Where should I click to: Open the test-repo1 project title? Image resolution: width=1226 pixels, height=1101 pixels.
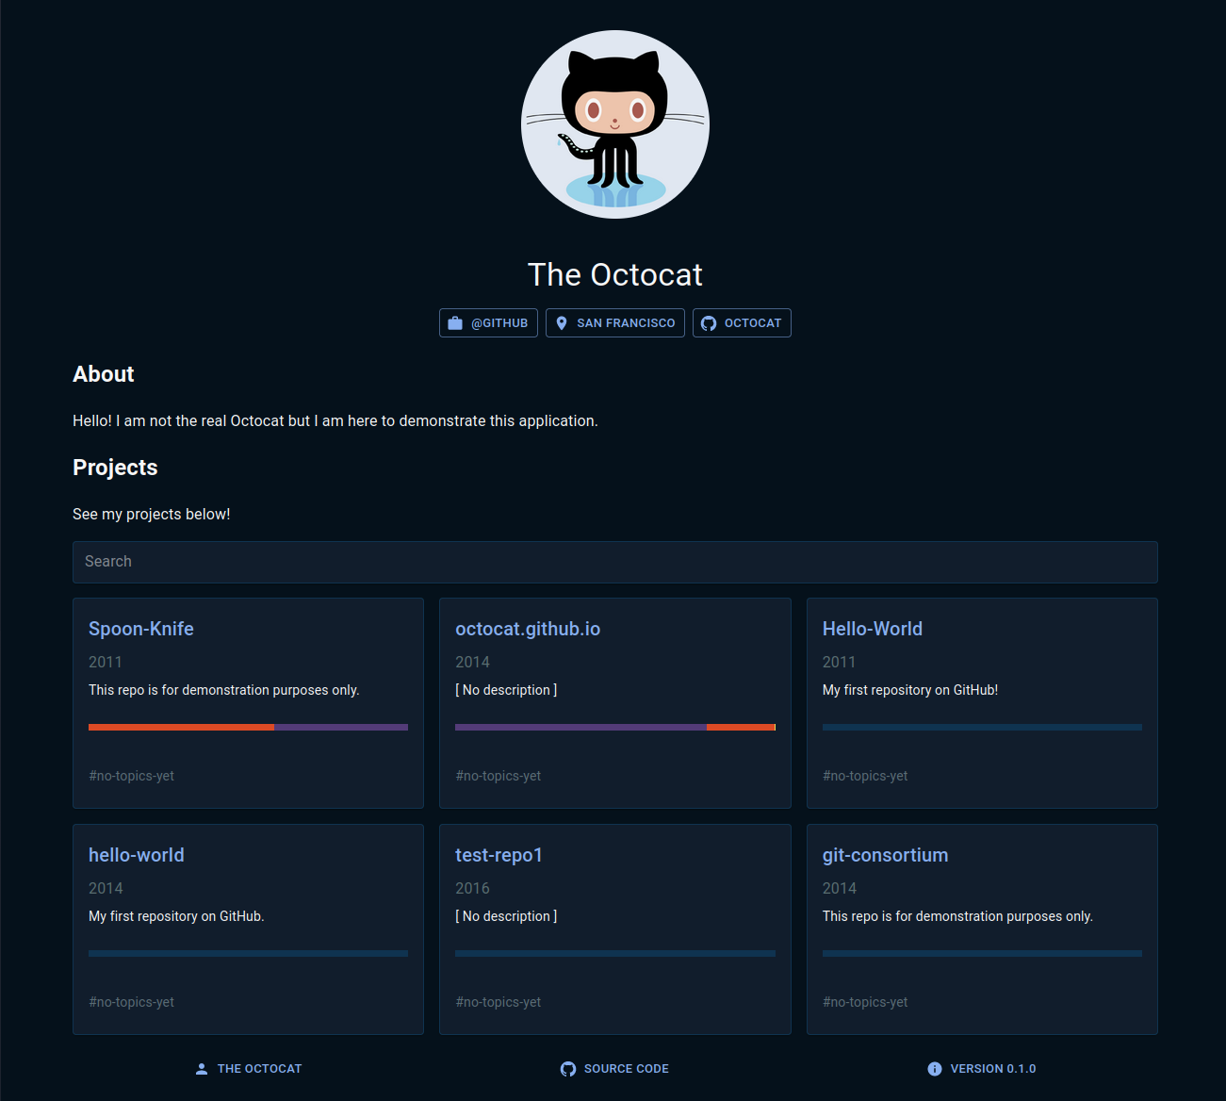coord(499,855)
